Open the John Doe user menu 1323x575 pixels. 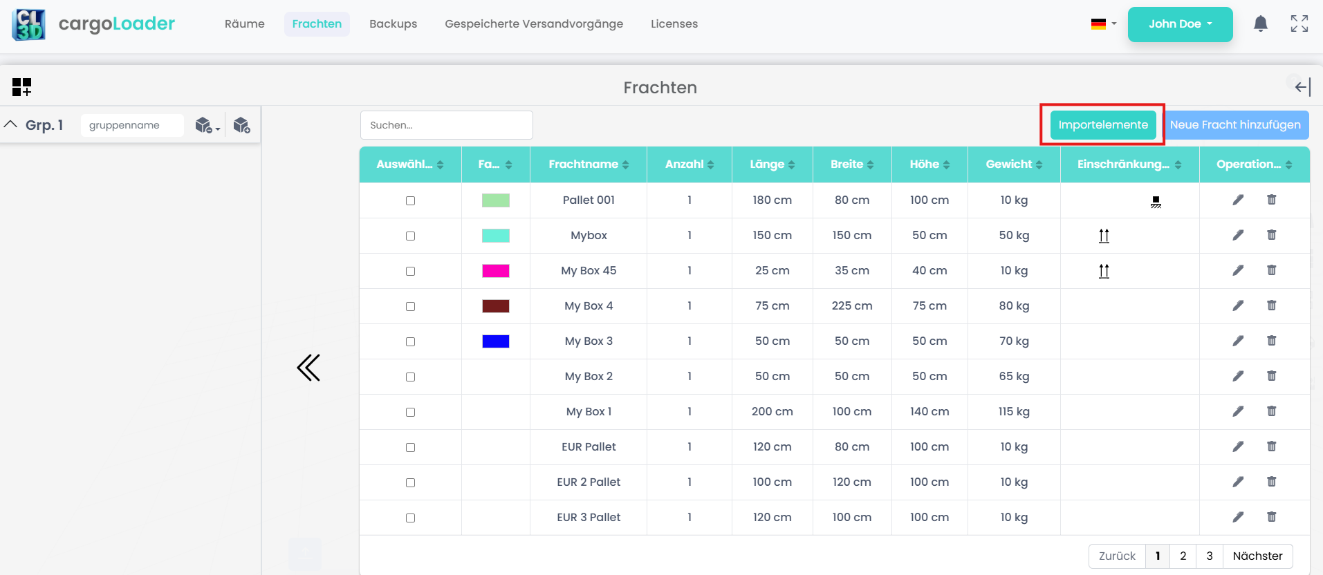tap(1180, 24)
